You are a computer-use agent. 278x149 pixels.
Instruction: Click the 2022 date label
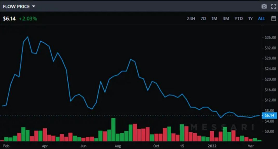[x=212, y=146]
